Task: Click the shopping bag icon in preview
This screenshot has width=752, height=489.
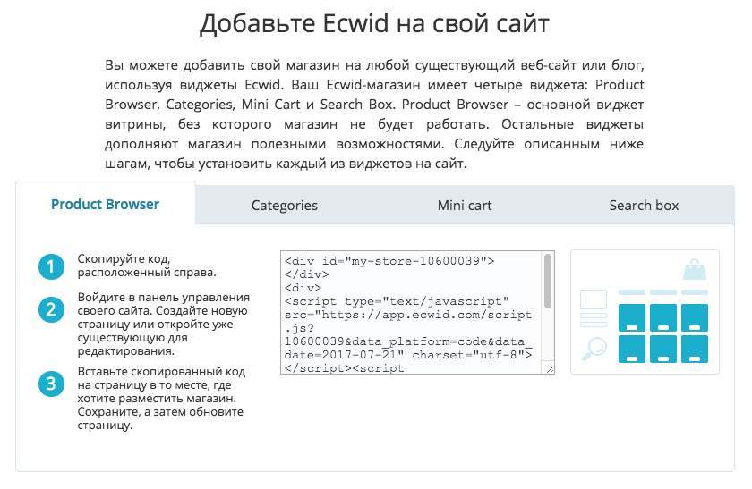Action: click(695, 270)
